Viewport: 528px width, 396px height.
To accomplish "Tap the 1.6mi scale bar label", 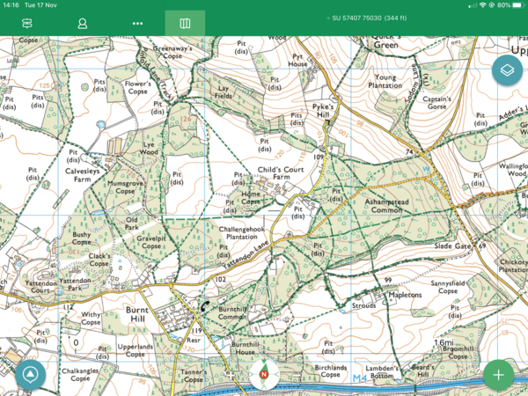I will pos(444,342).
